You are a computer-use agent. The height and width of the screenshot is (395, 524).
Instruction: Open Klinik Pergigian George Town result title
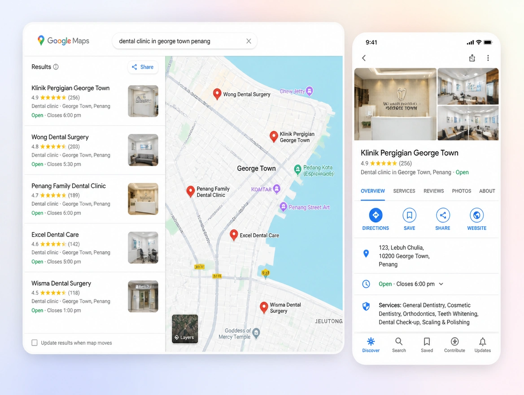pyautogui.click(x=70, y=88)
